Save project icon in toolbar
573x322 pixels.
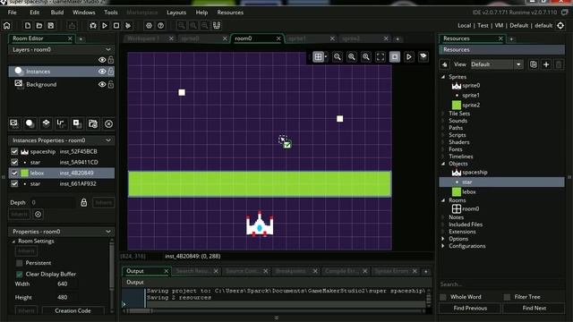(x=51, y=26)
